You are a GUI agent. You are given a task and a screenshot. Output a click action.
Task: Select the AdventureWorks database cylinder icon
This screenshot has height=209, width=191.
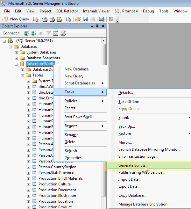(22, 64)
